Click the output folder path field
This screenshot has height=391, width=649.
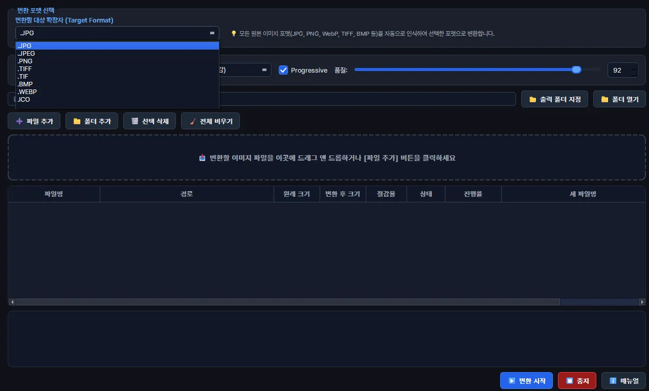pos(367,99)
